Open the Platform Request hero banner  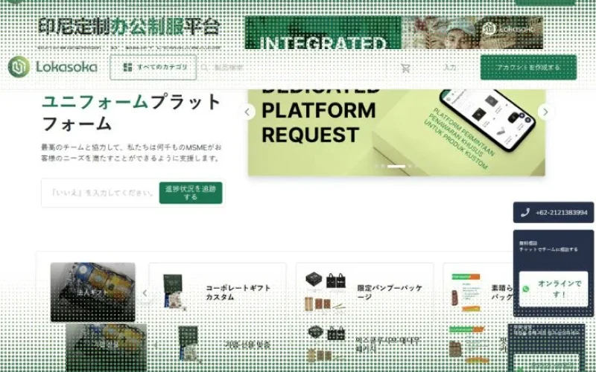396,132
